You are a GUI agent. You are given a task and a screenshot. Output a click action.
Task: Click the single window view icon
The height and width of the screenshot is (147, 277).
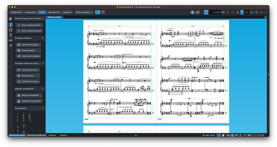click(x=103, y=12)
